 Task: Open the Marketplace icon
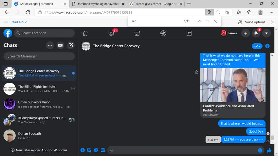(137, 33)
